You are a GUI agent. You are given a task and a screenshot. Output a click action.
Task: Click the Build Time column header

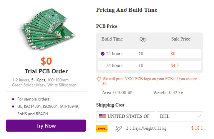point(112,39)
